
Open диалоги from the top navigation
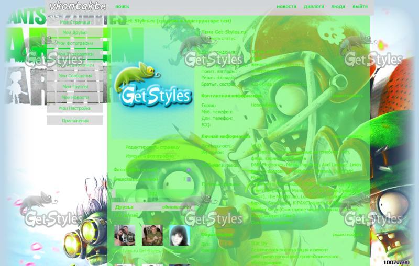coord(314,7)
